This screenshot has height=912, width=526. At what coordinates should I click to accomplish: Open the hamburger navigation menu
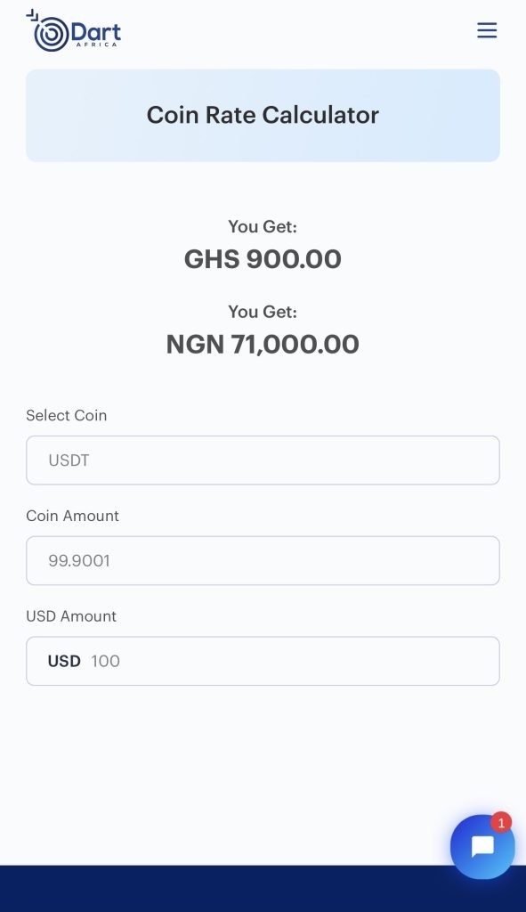tap(487, 30)
